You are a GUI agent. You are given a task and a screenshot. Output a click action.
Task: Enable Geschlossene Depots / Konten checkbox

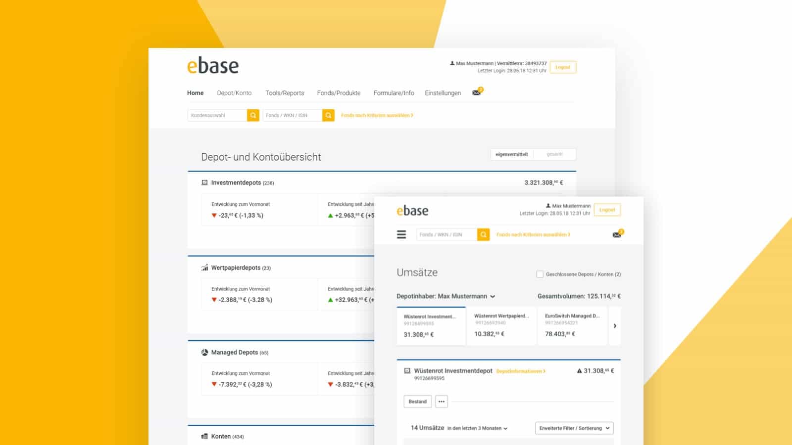point(540,274)
